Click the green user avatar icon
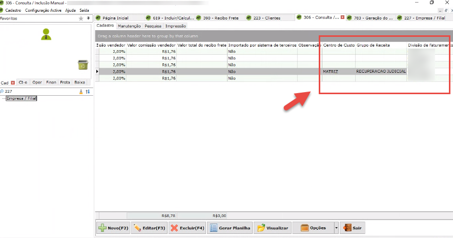The height and width of the screenshot is (238, 453). pyautogui.click(x=47, y=34)
